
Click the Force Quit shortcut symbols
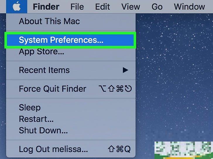click(x=115, y=89)
